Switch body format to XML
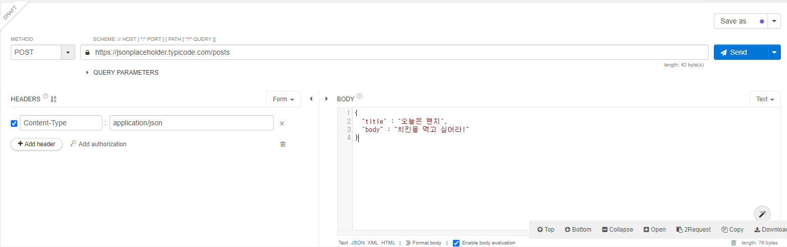The height and width of the screenshot is (247, 787). coord(373,243)
